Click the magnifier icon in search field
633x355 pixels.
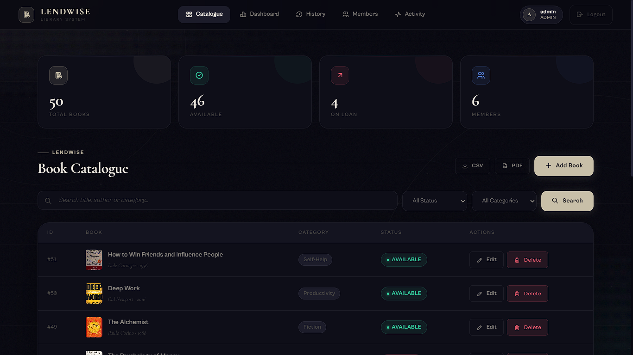[x=48, y=201]
